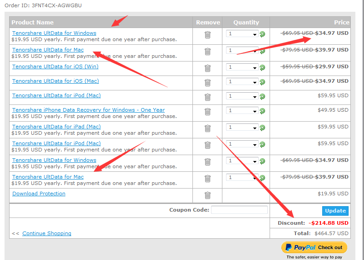Remove Download Protection from the order
Image resolution: width=364 pixels, height=260 pixels.
(x=207, y=195)
